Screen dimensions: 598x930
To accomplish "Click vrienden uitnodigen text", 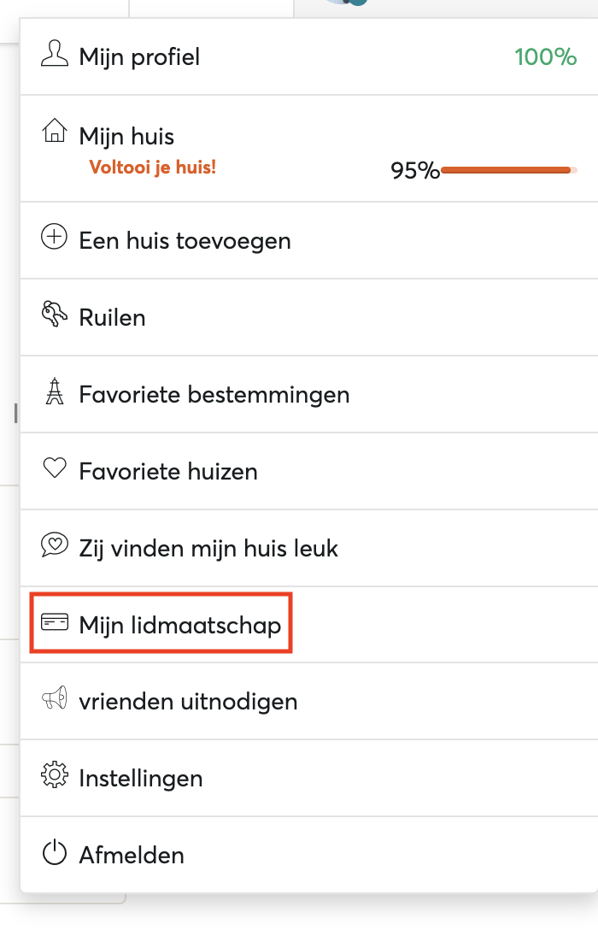I will (x=189, y=702).
